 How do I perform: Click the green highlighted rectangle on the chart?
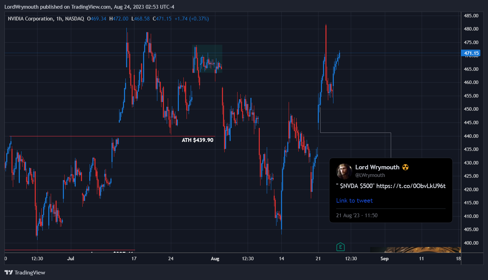click(x=207, y=59)
